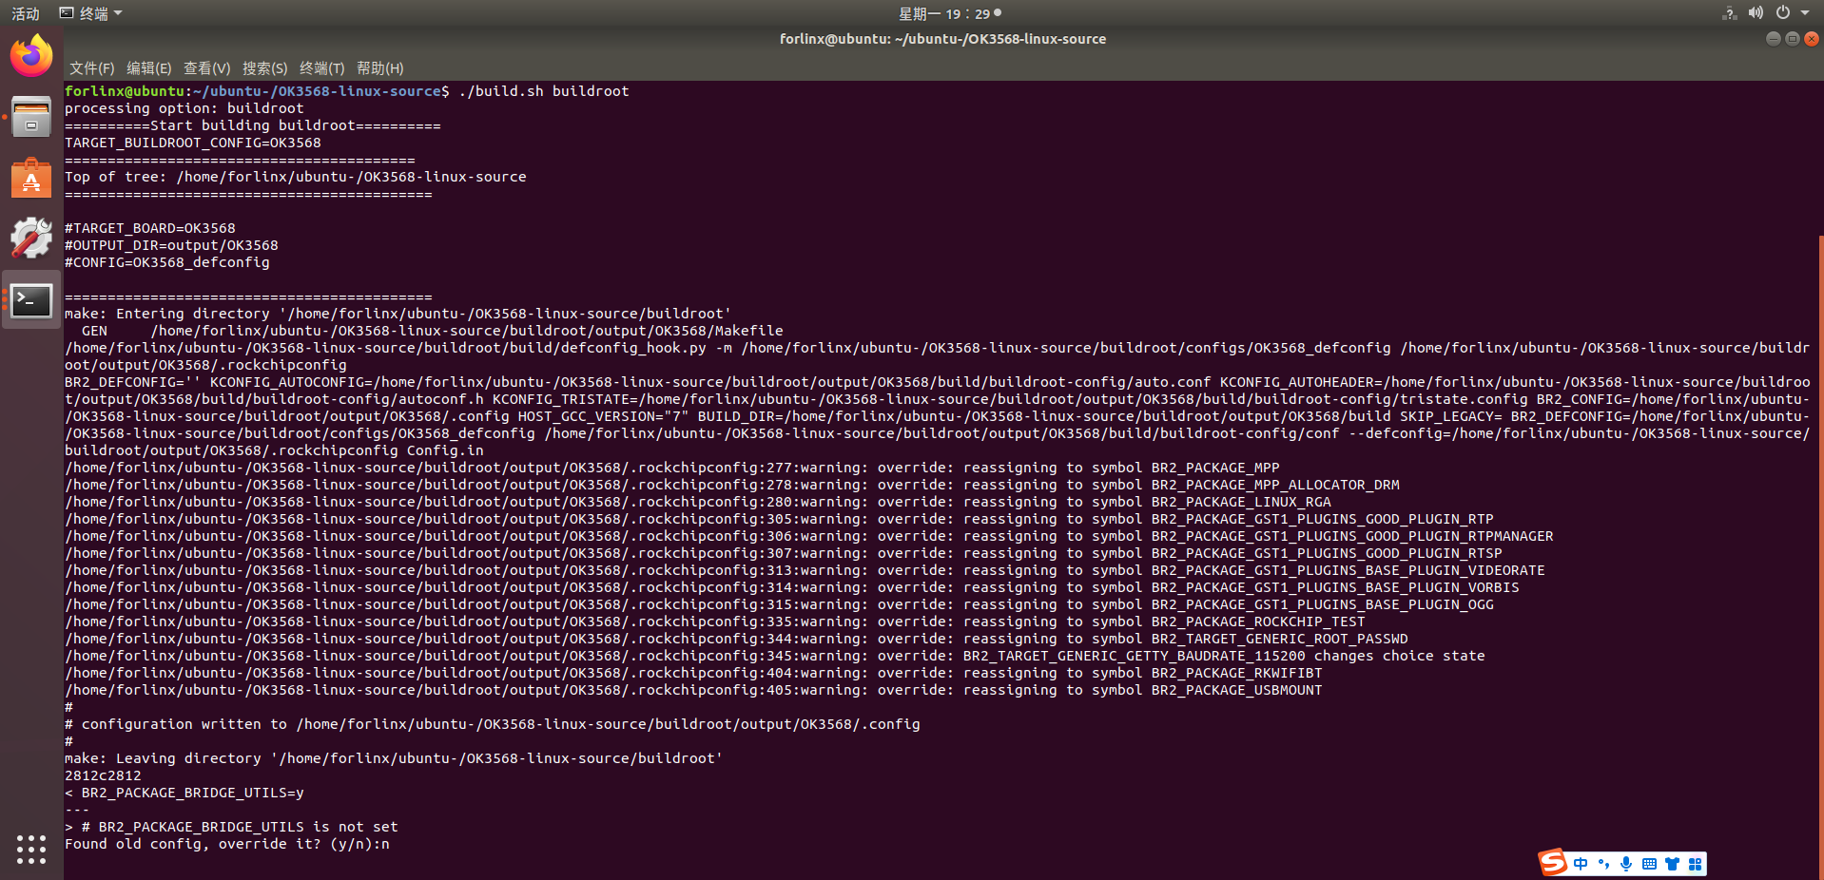The image size is (1824, 880).
Task: Toggle Chinese/English input mode
Action: point(1581,864)
